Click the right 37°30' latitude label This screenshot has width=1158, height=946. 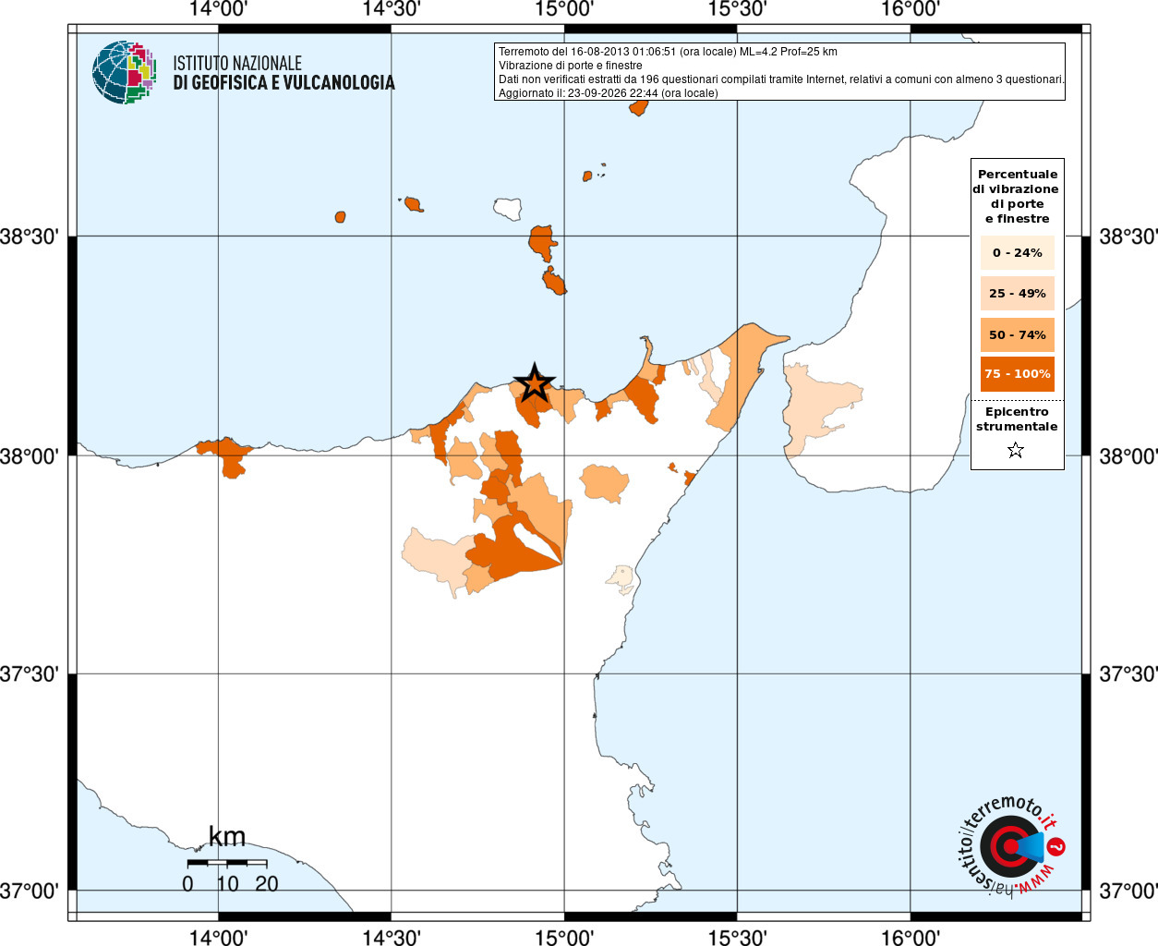coord(1128,673)
